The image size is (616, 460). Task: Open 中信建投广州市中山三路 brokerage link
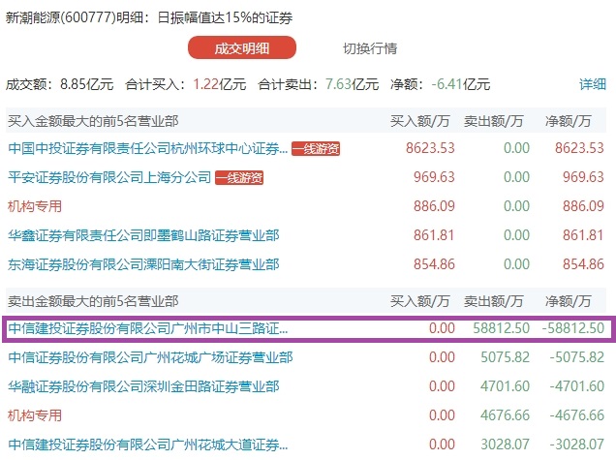(x=147, y=328)
